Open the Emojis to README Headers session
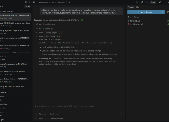 click(x=15, y=73)
